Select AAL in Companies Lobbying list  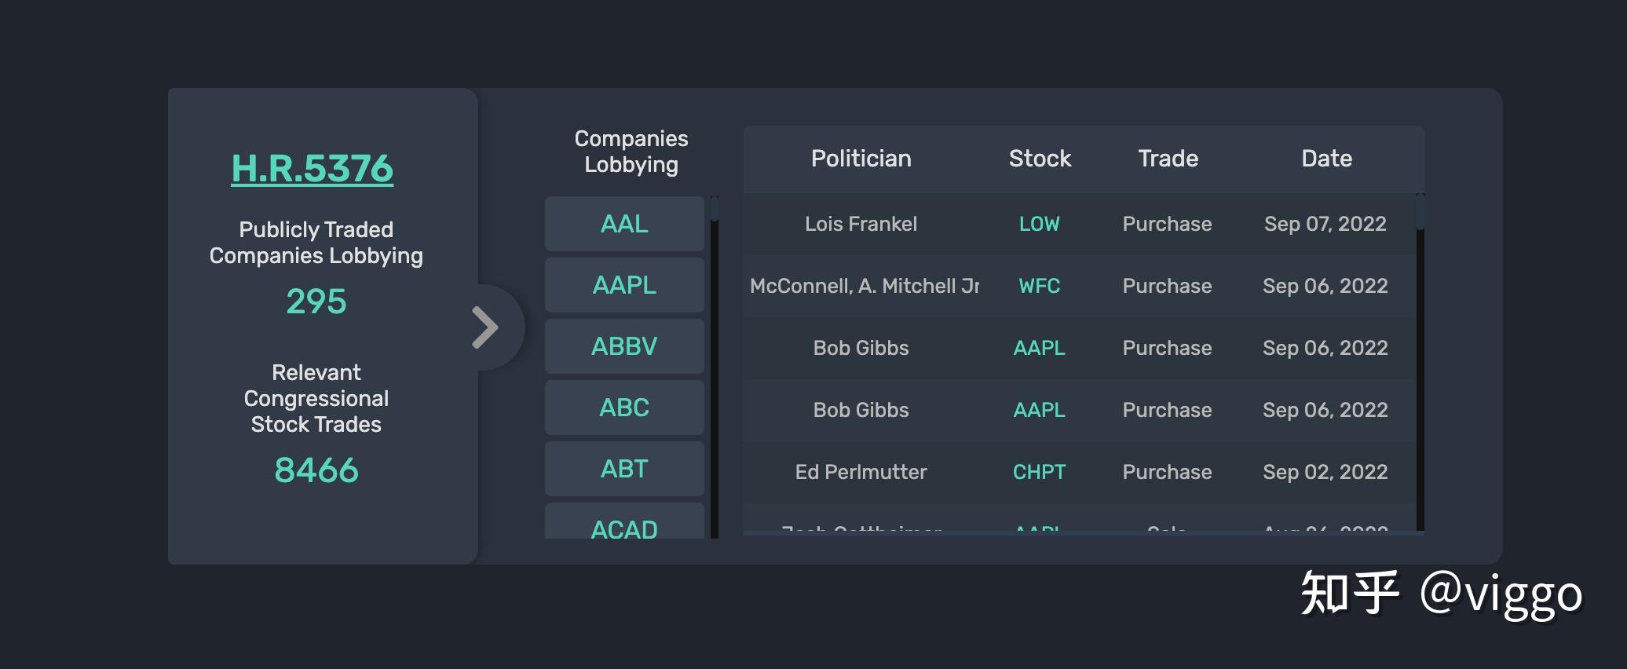point(624,224)
